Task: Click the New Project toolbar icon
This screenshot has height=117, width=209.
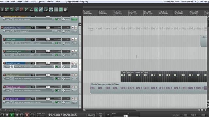Action: [2, 9]
